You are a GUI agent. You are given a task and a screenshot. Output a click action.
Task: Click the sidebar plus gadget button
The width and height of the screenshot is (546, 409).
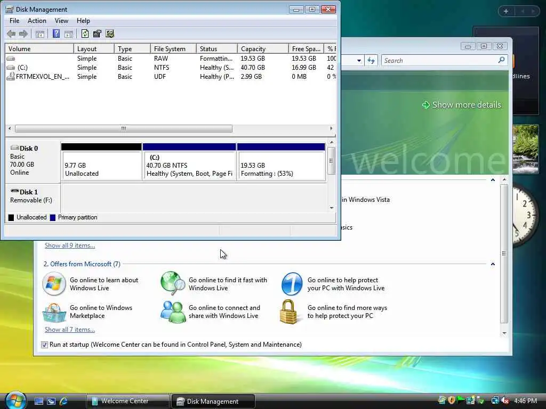pos(506,11)
